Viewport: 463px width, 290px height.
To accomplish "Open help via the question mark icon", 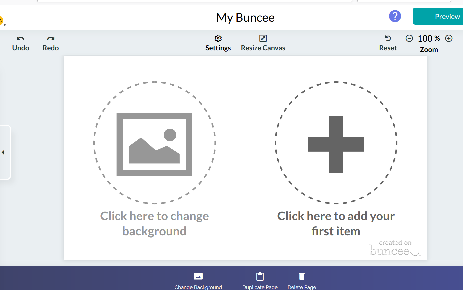I will [395, 16].
